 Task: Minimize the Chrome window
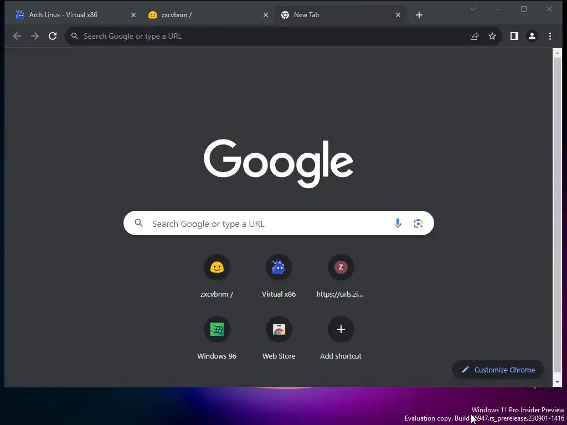498,9
